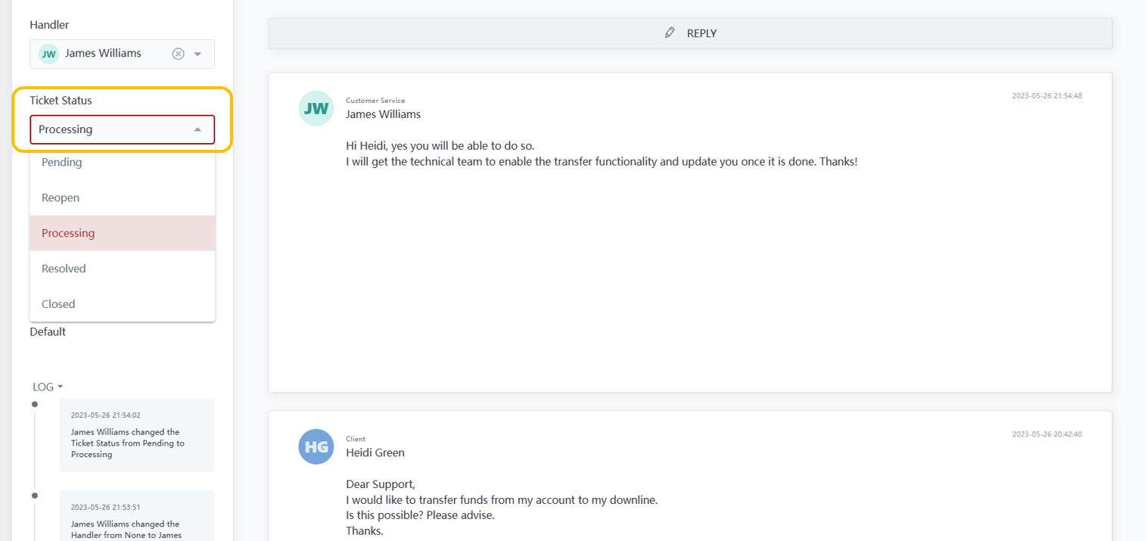
Task: Choose Processing from the status list
Action: point(68,233)
